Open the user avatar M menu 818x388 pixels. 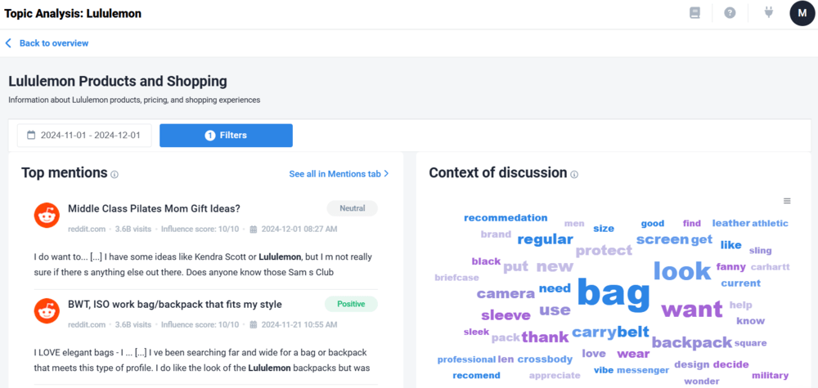pyautogui.click(x=802, y=14)
